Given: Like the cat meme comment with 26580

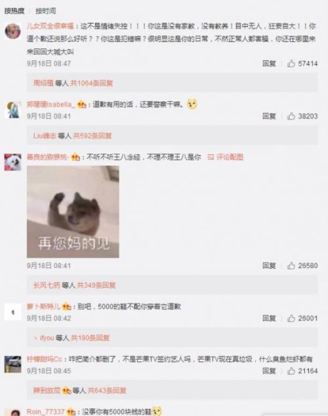Looking at the screenshot, I should (291, 265).
